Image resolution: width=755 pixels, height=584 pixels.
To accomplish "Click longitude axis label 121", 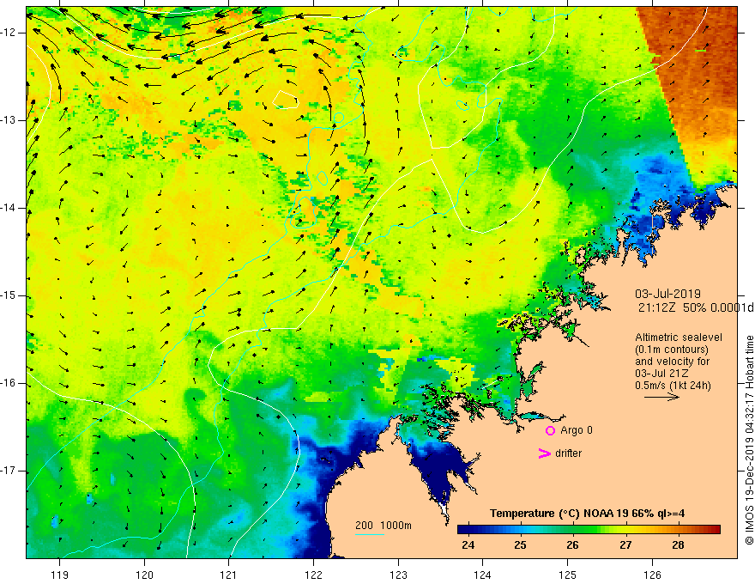I will click(x=229, y=575).
